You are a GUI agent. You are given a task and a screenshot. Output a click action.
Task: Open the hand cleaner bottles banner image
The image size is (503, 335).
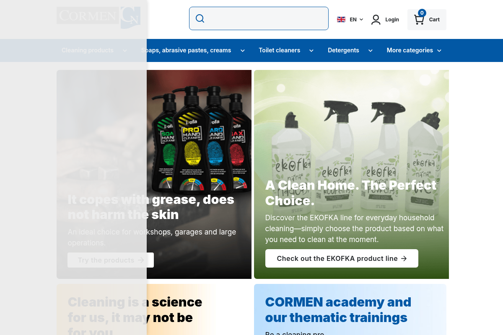point(154,174)
